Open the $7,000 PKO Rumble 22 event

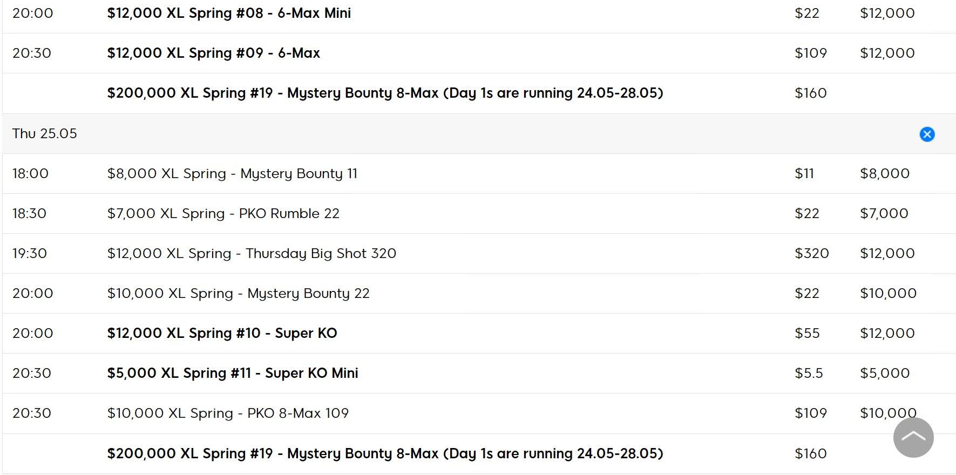coord(223,214)
